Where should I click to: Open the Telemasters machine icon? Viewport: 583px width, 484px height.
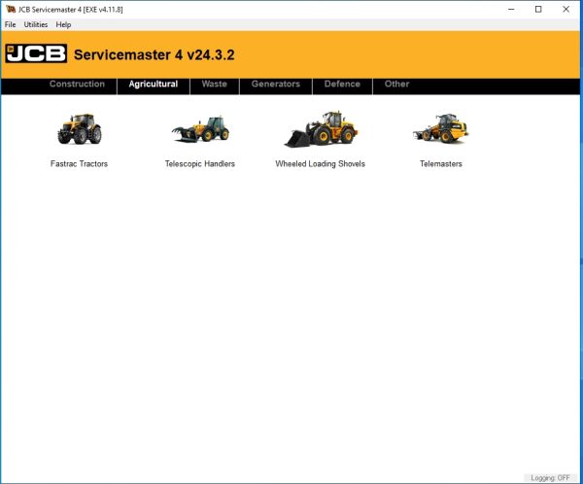click(x=441, y=128)
